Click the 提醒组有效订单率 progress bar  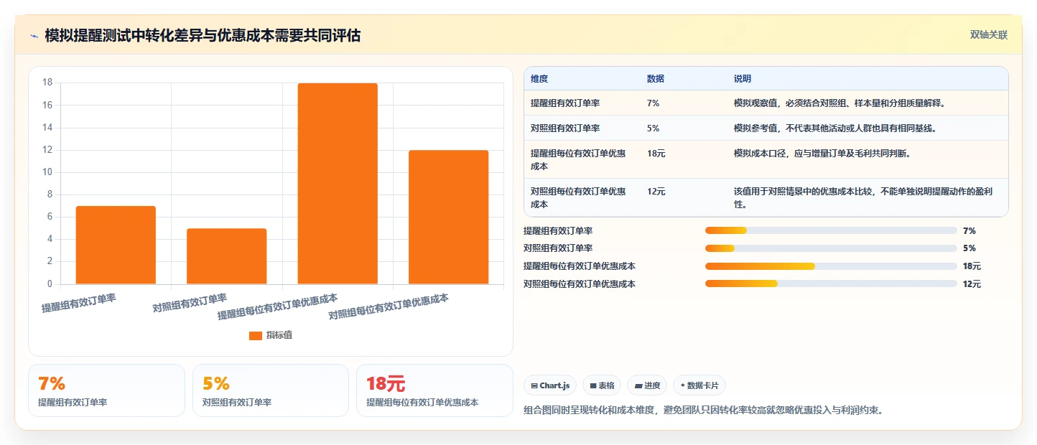[831, 230]
